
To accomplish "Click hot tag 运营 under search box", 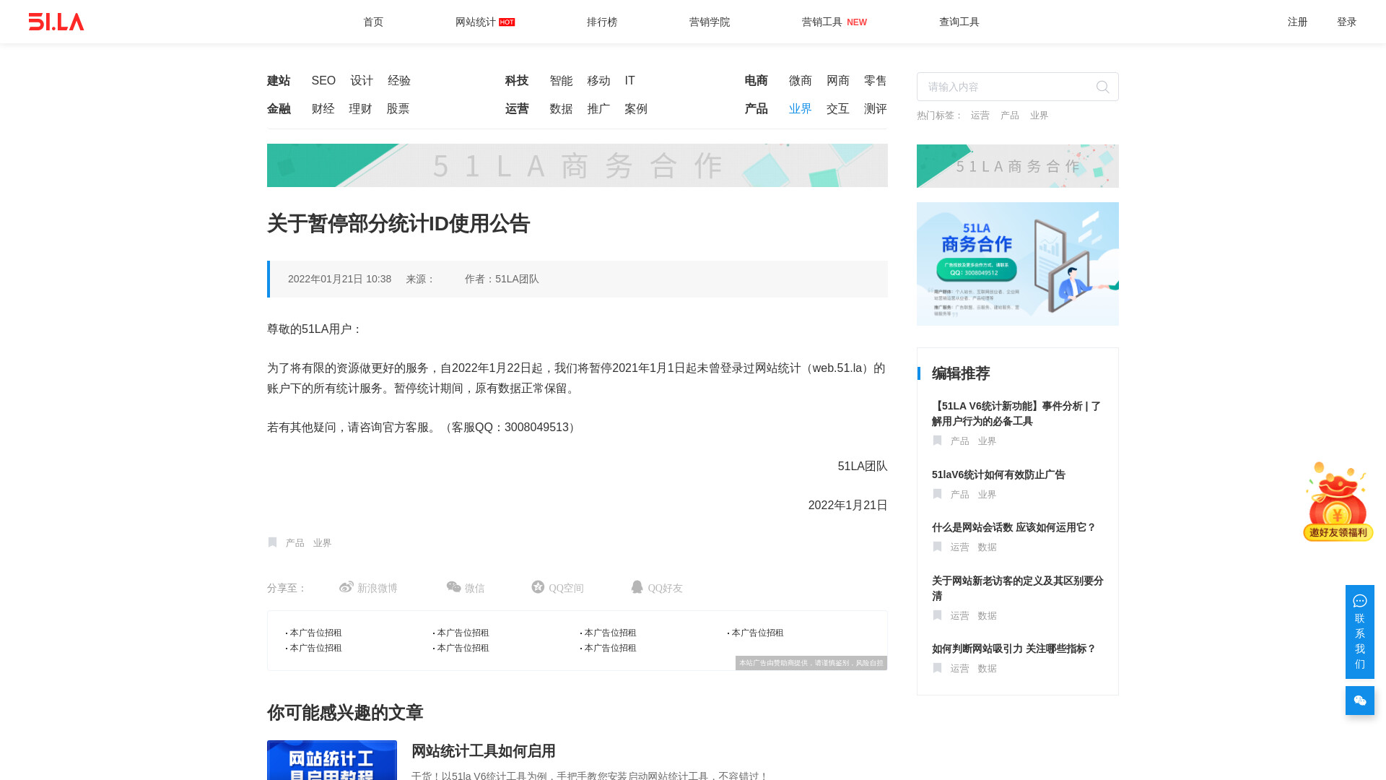I will (980, 116).
